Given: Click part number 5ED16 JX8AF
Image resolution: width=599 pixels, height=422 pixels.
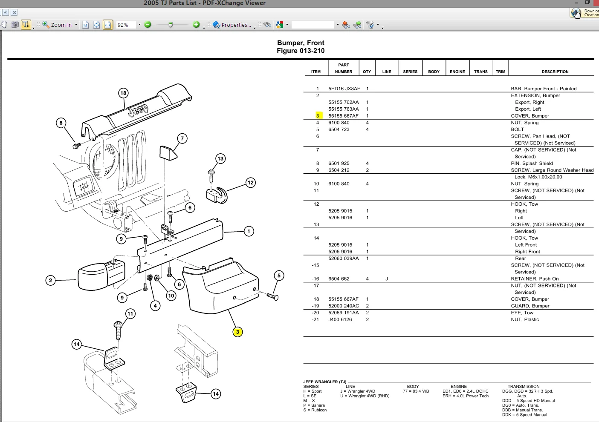Looking at the screenshot, I should pyautogui.click(x=344, y=89).
